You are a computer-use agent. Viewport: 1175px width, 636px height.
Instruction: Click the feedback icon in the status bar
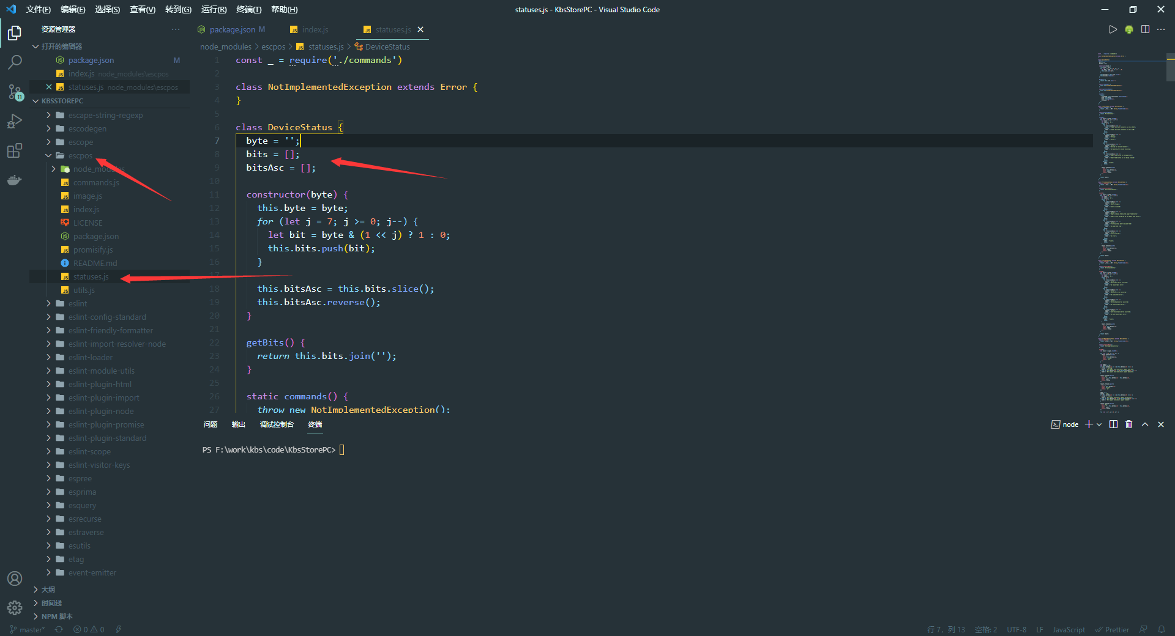(x=1143, y=629)
